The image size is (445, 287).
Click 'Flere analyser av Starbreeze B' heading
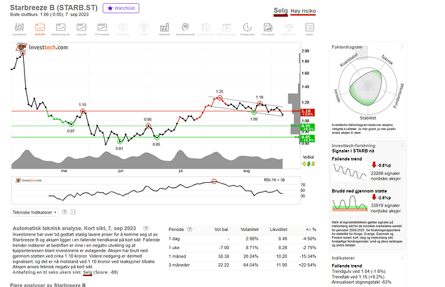pyautogui.click(x=48, y=284)
